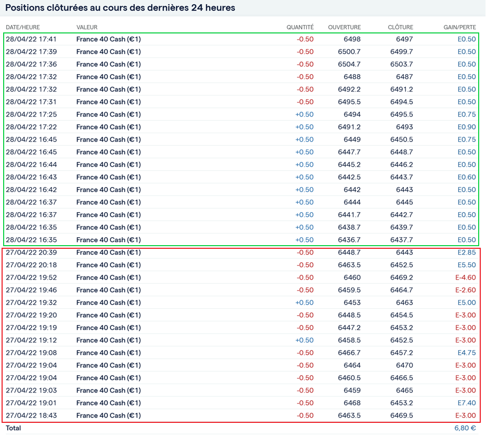Image resolution: width=486 pixels, height=438 pixels.
Task: Click the loss value E-4.60
Action: pyautogui.click(x=466, y=278)
